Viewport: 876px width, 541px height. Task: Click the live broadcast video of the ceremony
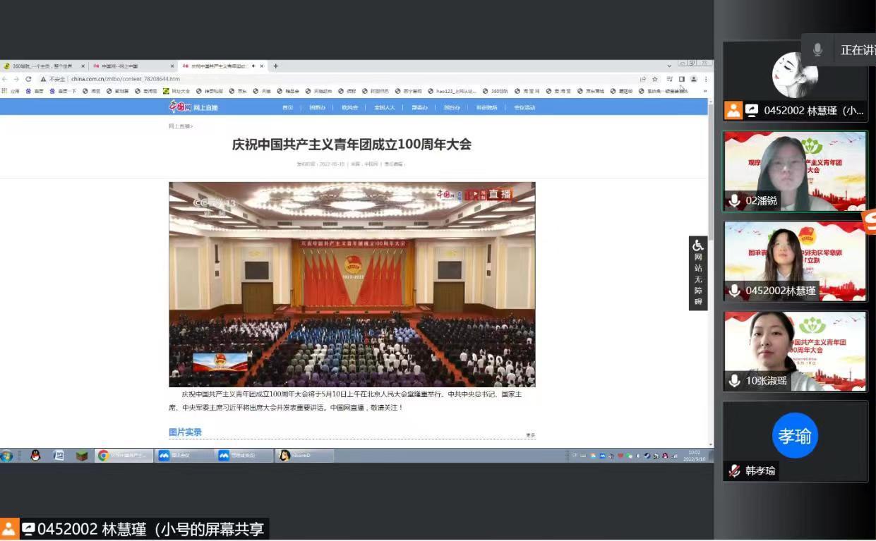352,284
